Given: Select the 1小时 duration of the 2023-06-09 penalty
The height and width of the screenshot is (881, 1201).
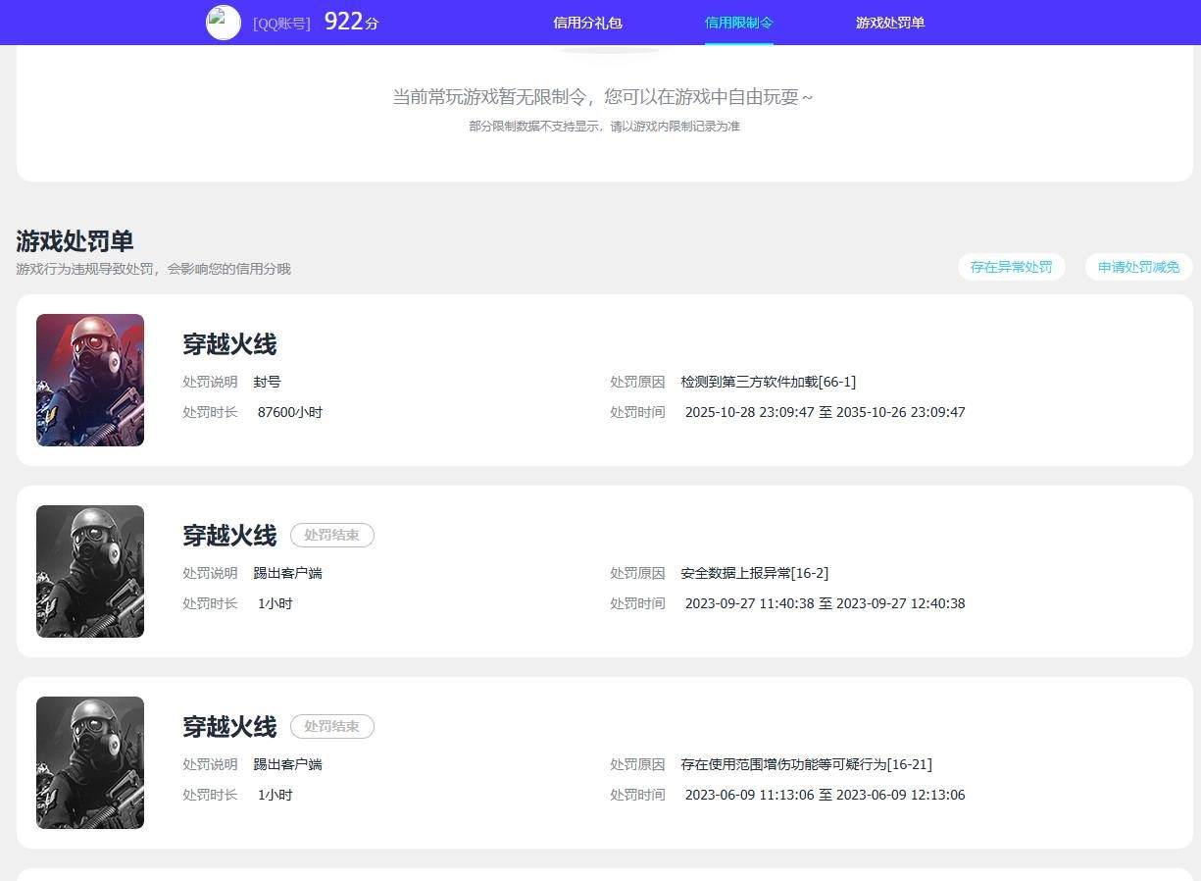Looking at the screenshot, I should click(x=275, y=795).
